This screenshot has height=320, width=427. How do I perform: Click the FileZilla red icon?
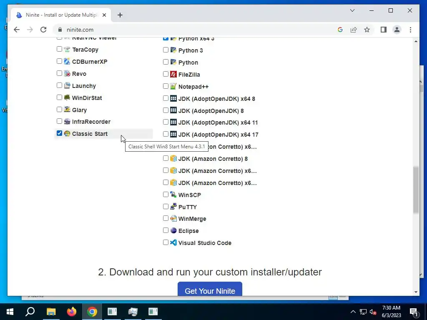click(x=173, y=74)
